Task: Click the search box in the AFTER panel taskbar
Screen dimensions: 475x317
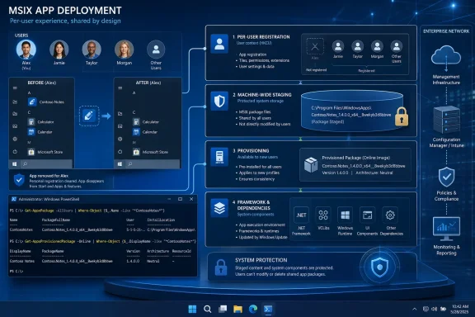Action: [x=153, y=164]
